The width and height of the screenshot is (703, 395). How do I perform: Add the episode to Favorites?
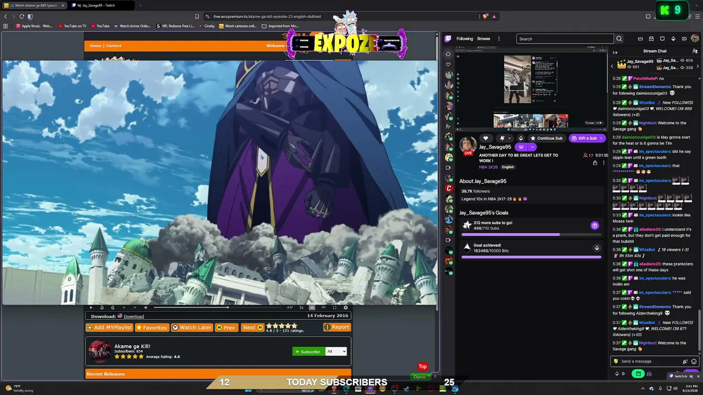pos(151,328)
